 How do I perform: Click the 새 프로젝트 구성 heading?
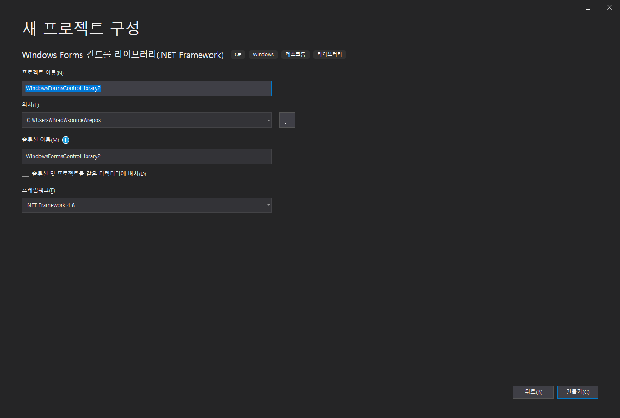click(81, 28)
